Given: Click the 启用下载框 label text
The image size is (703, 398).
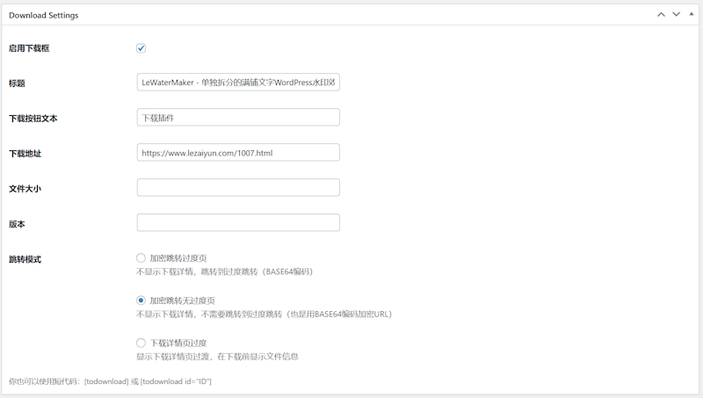Looking at the screenshot, I should 29,48.
